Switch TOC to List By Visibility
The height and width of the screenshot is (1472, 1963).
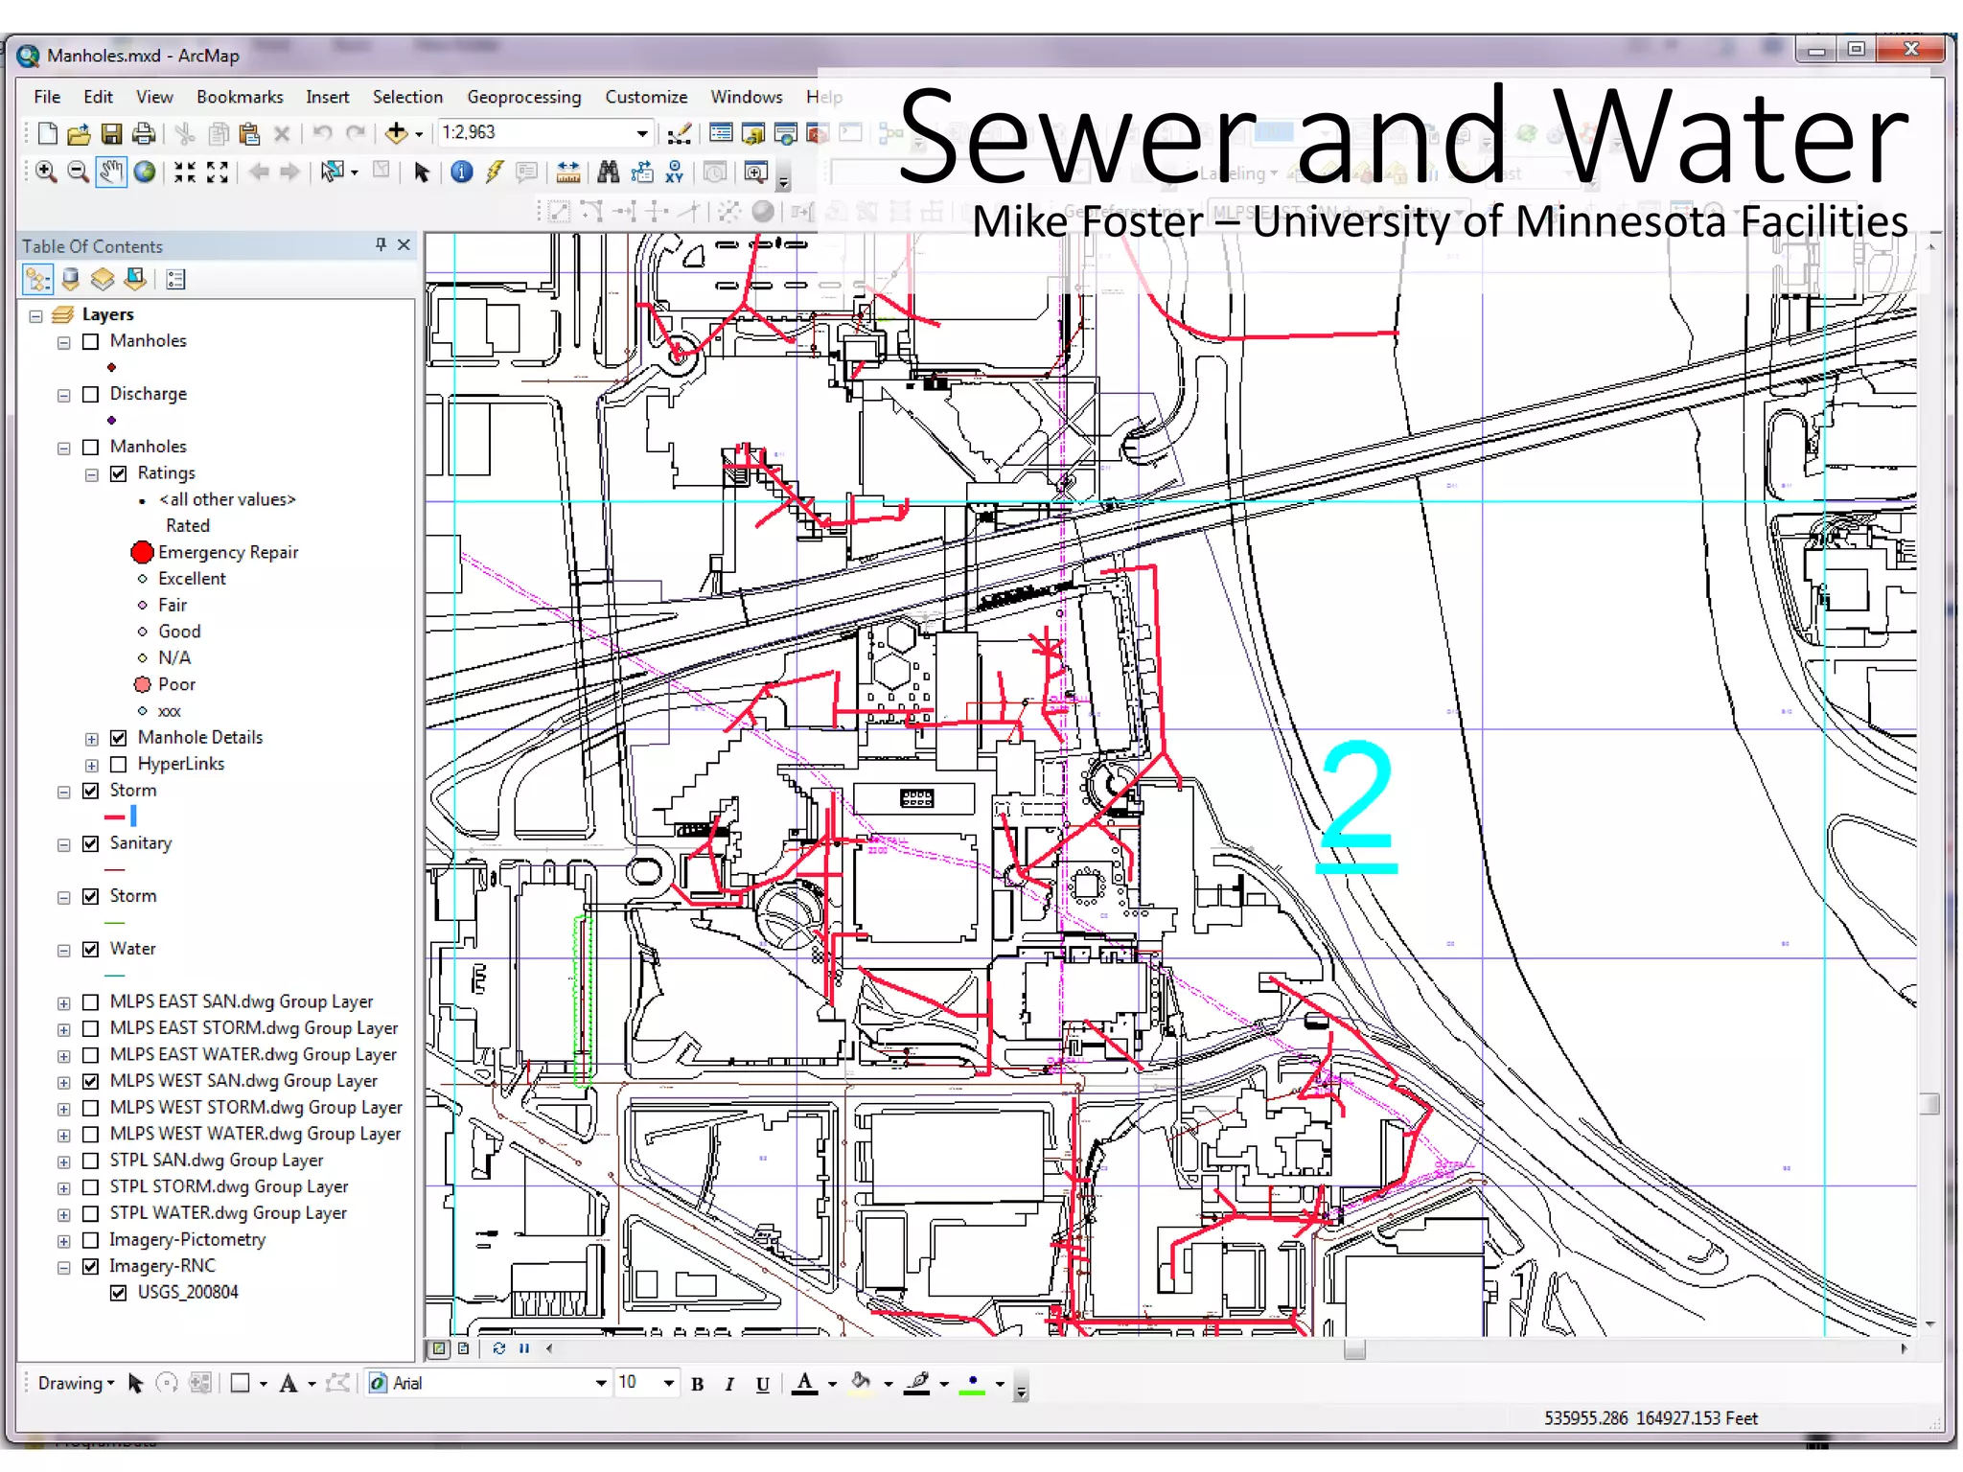pyautogui.click(x=103, y=279)
